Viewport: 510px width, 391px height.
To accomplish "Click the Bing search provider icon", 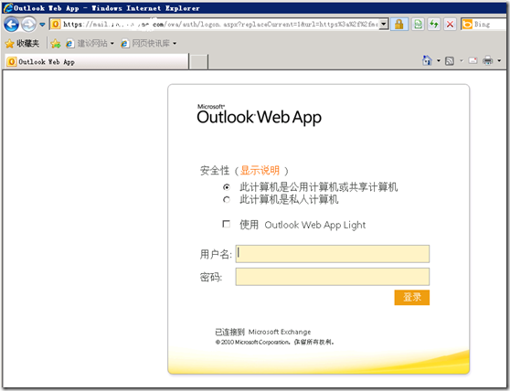I will pyautogui.click(x=467, y=24).
